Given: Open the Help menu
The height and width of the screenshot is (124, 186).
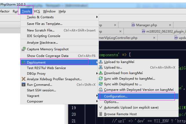Looking at the screenshot, I should [62, 11].
